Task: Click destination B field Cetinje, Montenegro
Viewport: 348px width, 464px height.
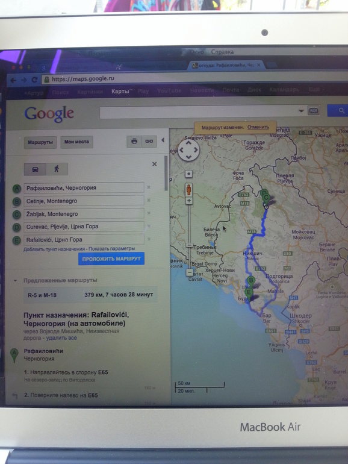Action: click(x=84, y=201)
